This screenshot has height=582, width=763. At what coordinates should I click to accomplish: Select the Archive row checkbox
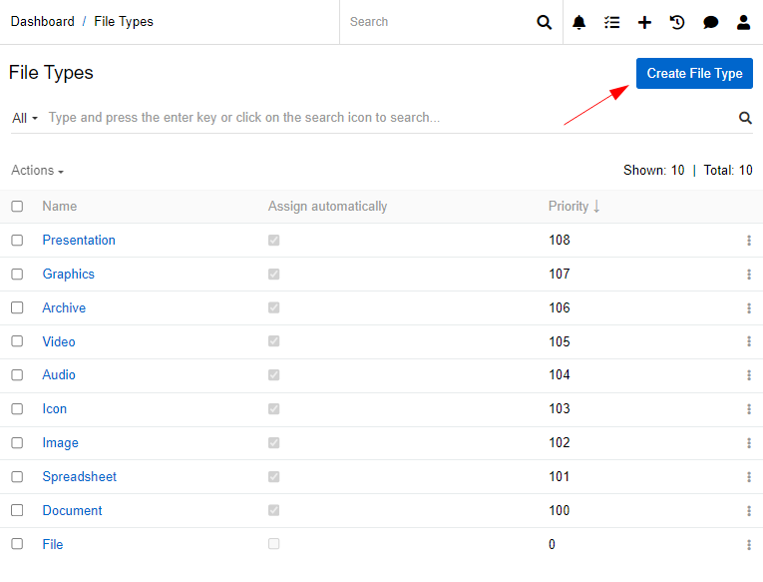(x=17, y=307)
